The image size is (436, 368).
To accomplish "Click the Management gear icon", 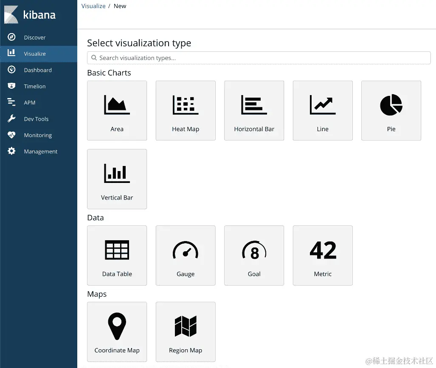I will point(11,151).
